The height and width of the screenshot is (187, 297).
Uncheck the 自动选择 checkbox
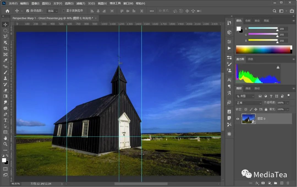(28, 11)
